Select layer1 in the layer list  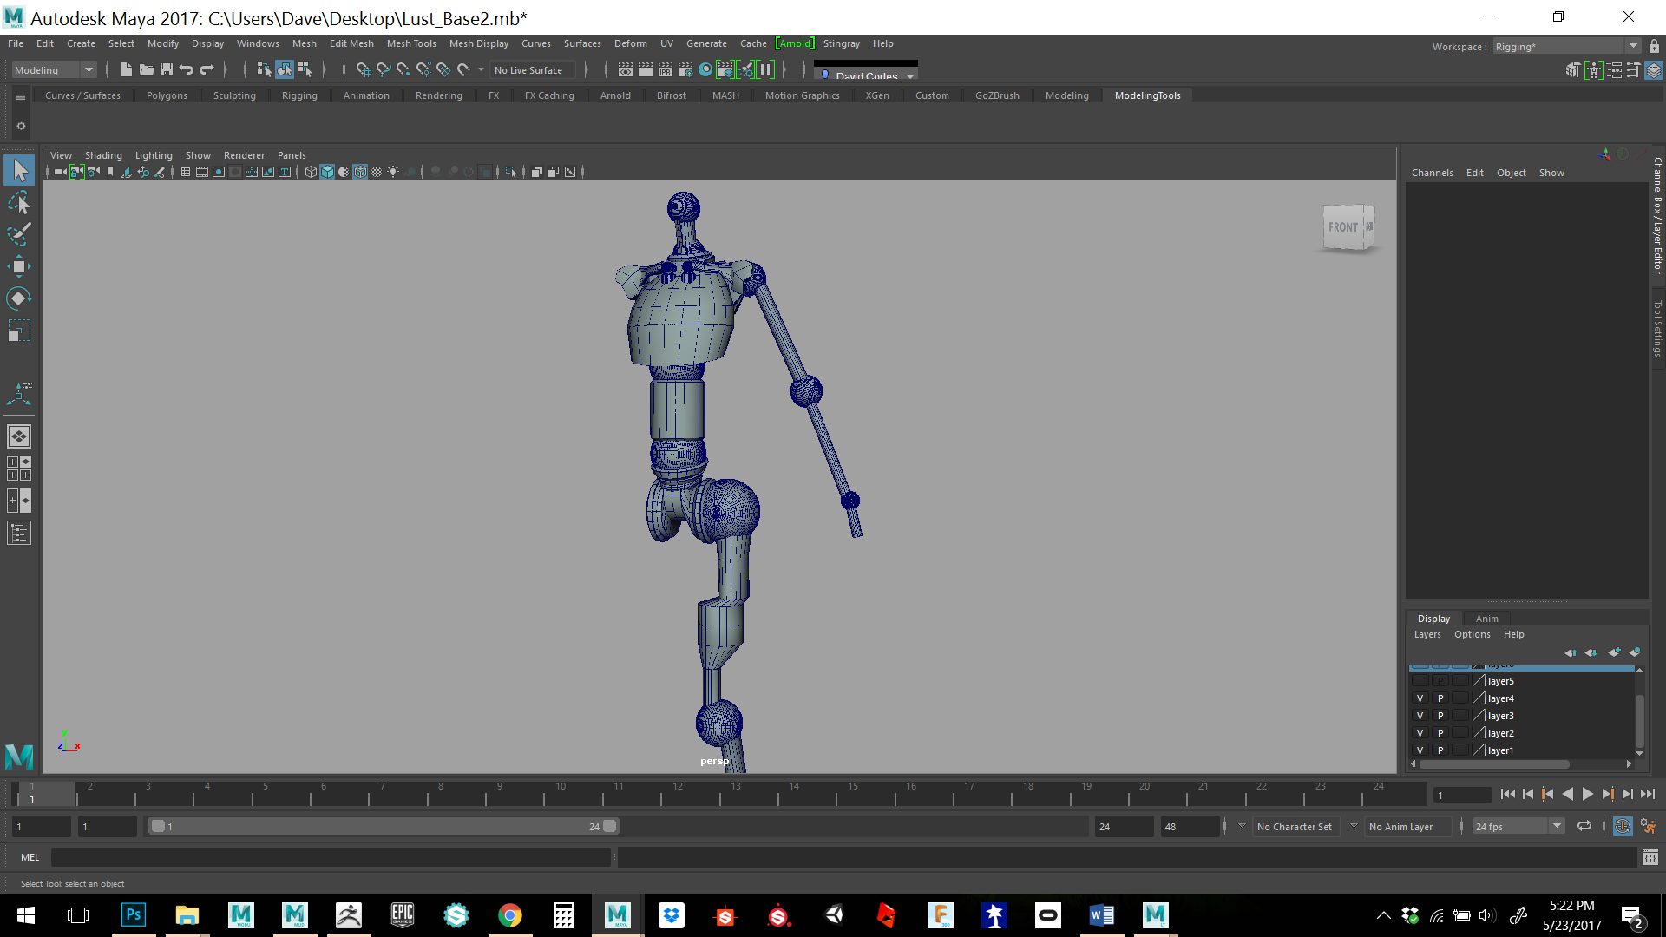1500,750
